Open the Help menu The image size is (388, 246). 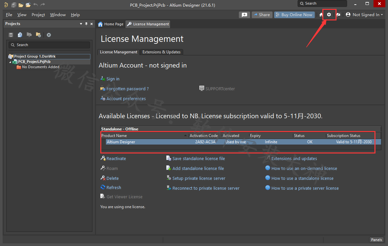(x=75, y=15)
